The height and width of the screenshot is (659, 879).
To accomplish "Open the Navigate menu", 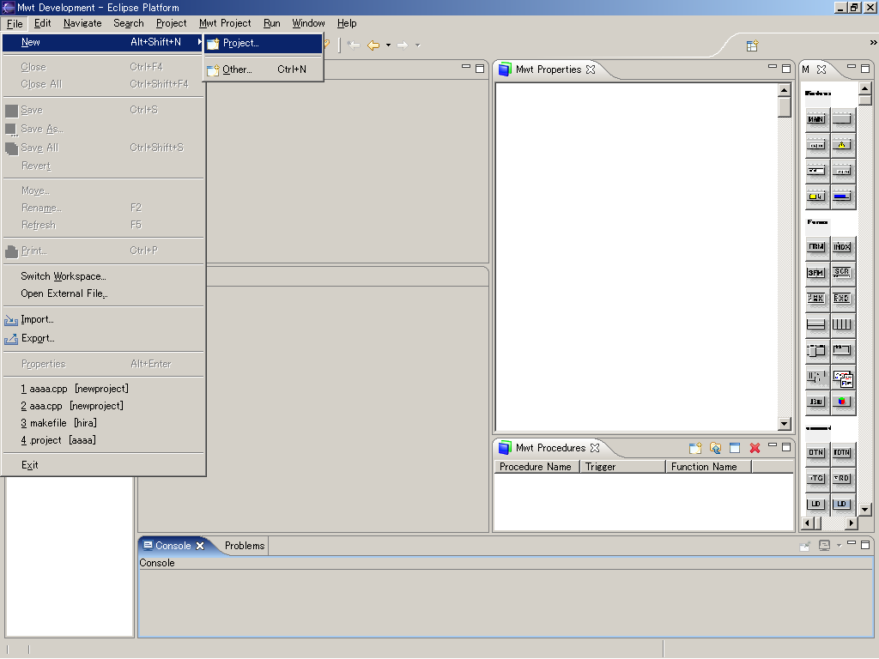I will [82, 23].
